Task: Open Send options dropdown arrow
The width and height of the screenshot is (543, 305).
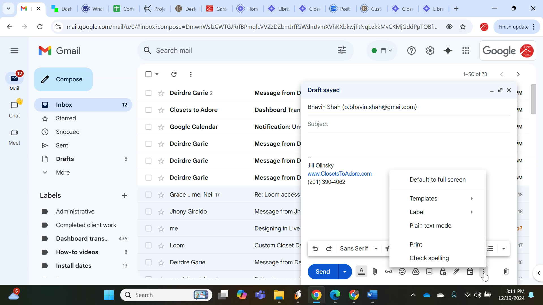Action: tap(344, 272)
